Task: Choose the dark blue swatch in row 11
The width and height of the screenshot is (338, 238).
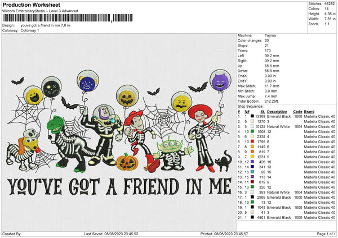Action: tap(252, 167)
